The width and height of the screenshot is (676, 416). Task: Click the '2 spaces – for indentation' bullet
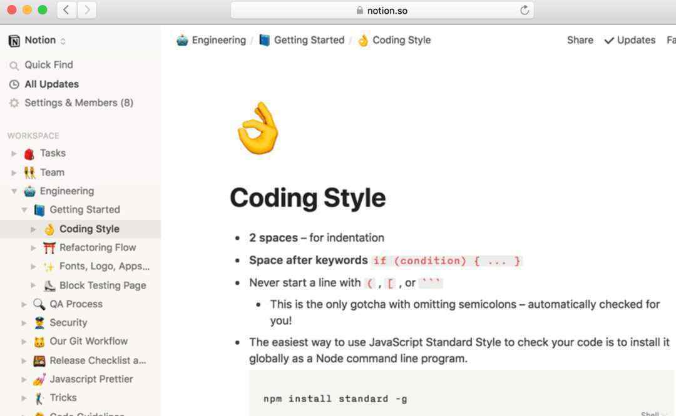pyautogui.click(x=317, y=237)
